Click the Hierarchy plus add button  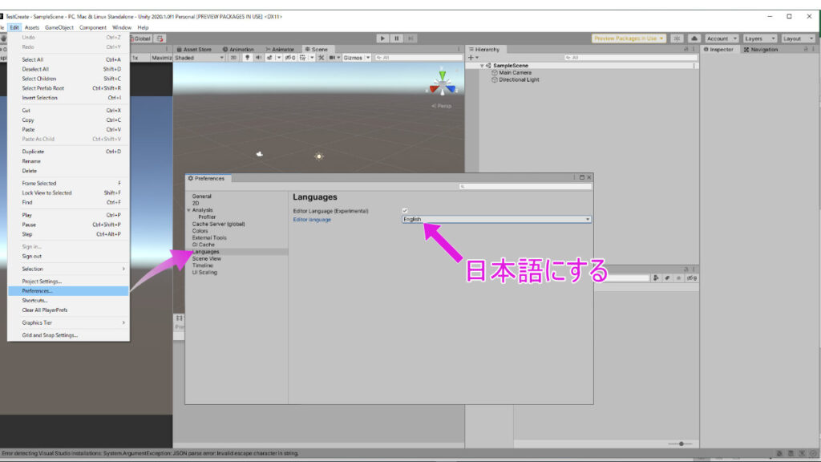tap(471, 58)
